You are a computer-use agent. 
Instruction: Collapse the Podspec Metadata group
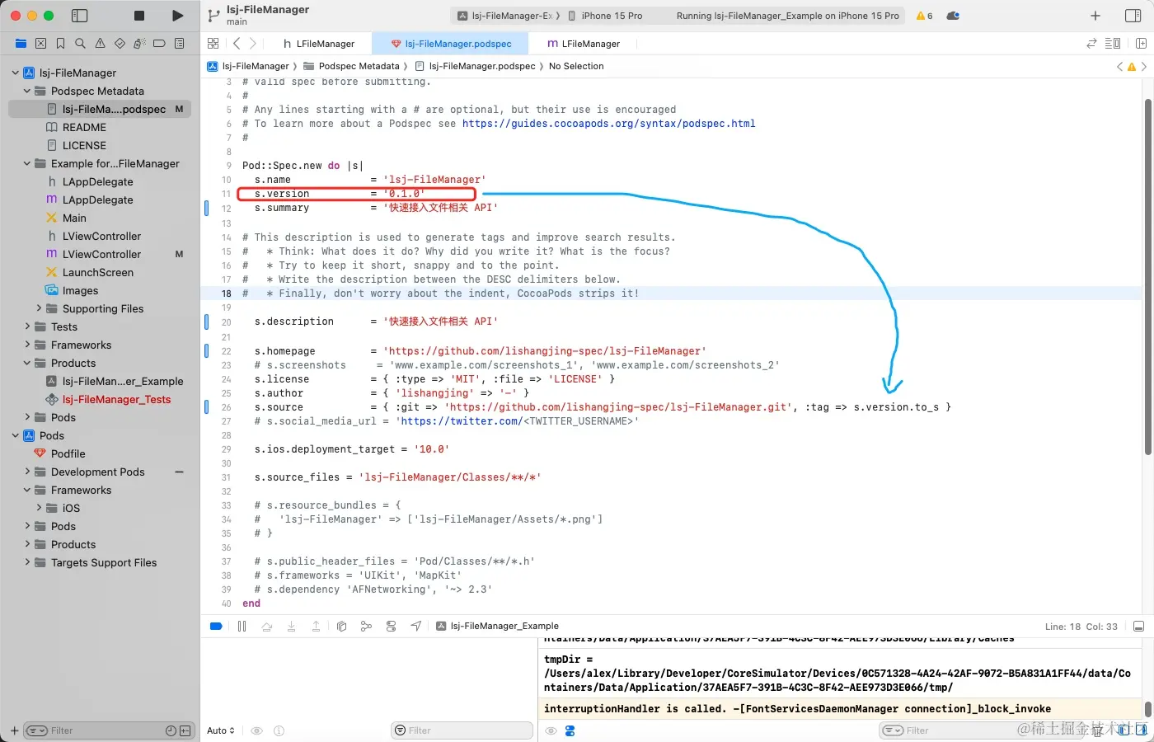(27, 91)
